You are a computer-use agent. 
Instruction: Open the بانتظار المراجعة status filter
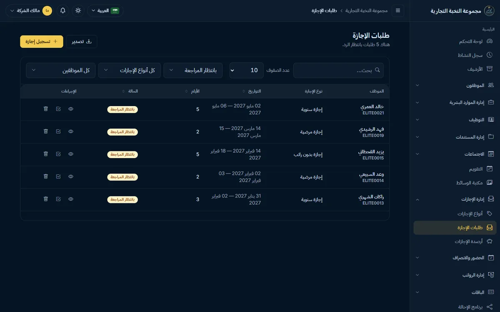193,70
